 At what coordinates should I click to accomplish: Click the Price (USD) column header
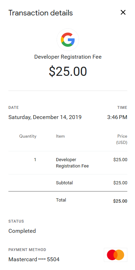pyautogui.click(x=122, y=139)
